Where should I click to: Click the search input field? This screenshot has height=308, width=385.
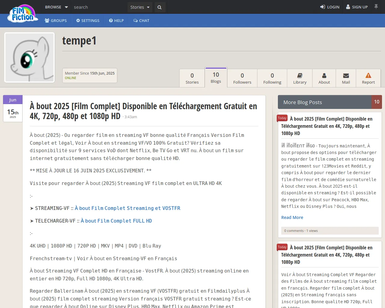(99, 7)
